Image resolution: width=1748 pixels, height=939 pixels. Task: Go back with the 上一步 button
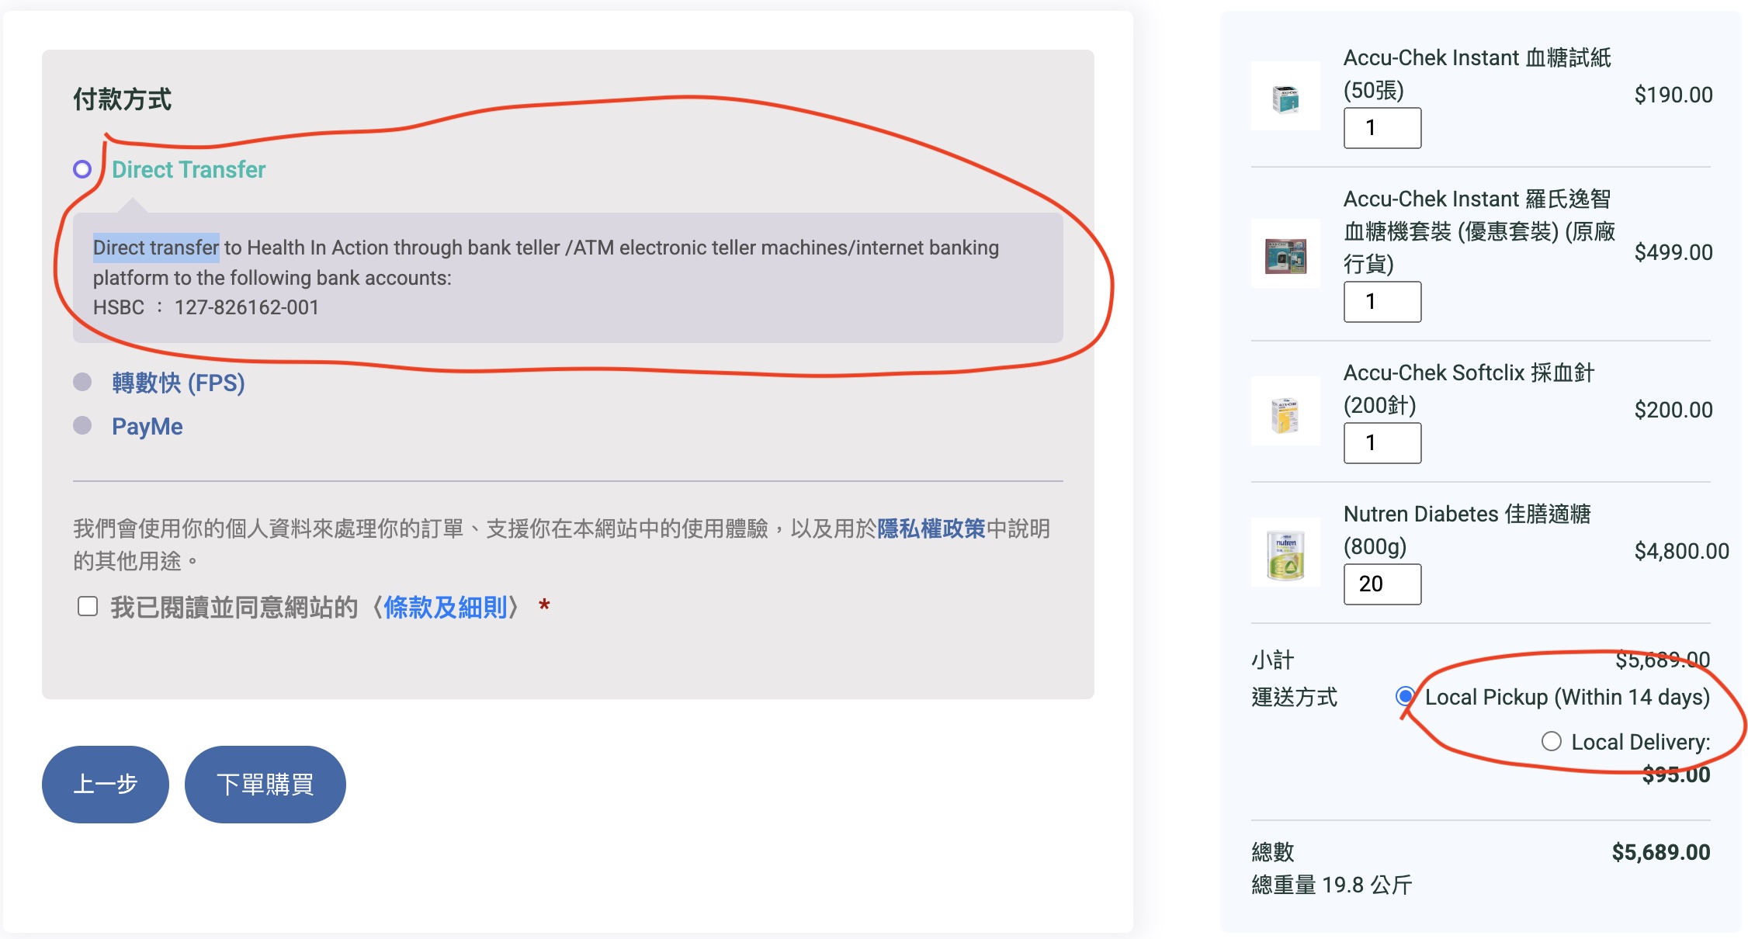(x=106, y=784)
